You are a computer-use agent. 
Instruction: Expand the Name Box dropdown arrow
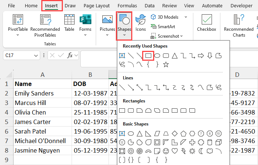click(36, 55)
